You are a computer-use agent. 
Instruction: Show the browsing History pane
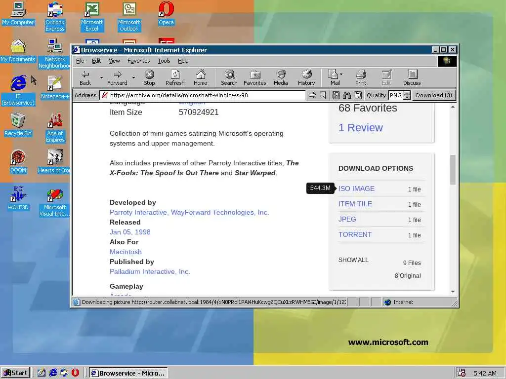(x=306, y=78)
